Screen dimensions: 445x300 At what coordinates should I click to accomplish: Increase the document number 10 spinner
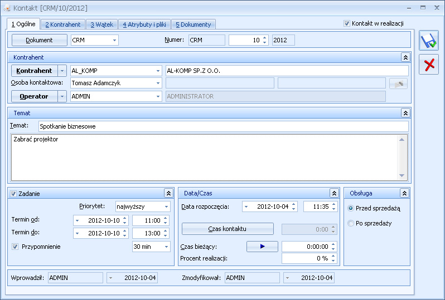264,38
